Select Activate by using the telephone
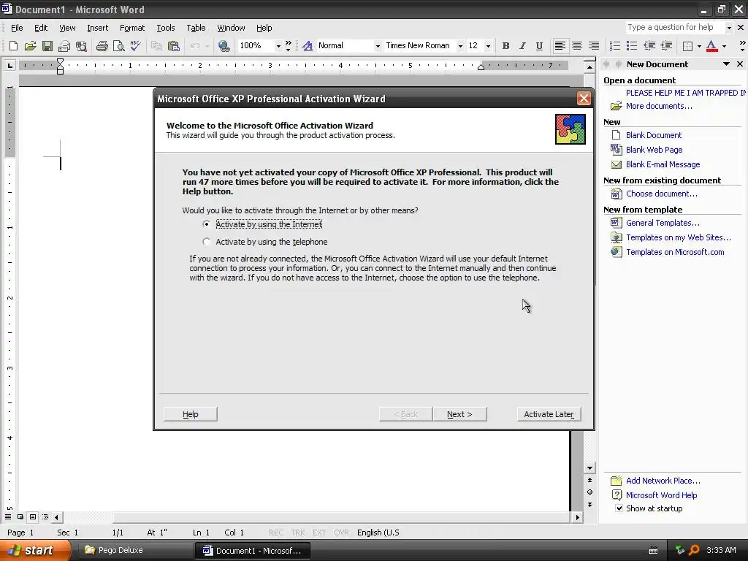Image resolution: width=748 pixels, height=561 pixels. click(x=265, y=242)
